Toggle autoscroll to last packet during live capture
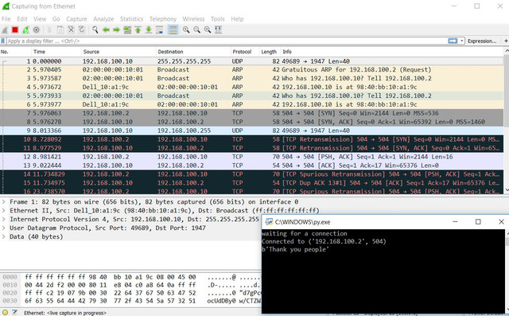Image resolution: width=509 pixels, height=316 pixels. [x=159, y=30]
